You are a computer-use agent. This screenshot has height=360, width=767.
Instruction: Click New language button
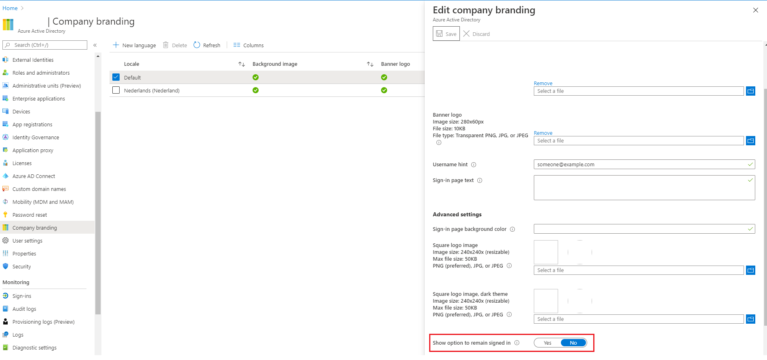(134, 45)
